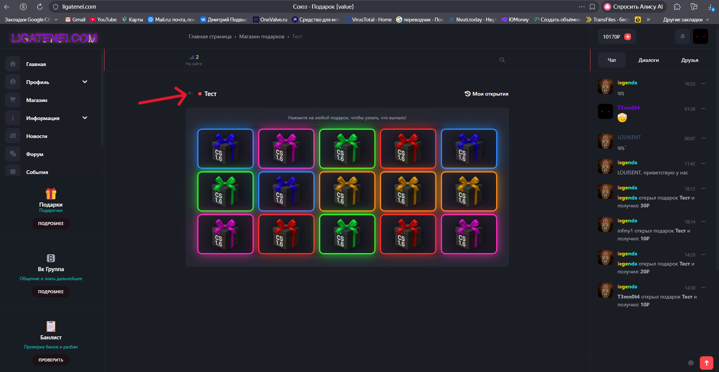Open options dots for legenda 16:33 message
The height and width of the screenshot is (372, 719).
[703, 84]
